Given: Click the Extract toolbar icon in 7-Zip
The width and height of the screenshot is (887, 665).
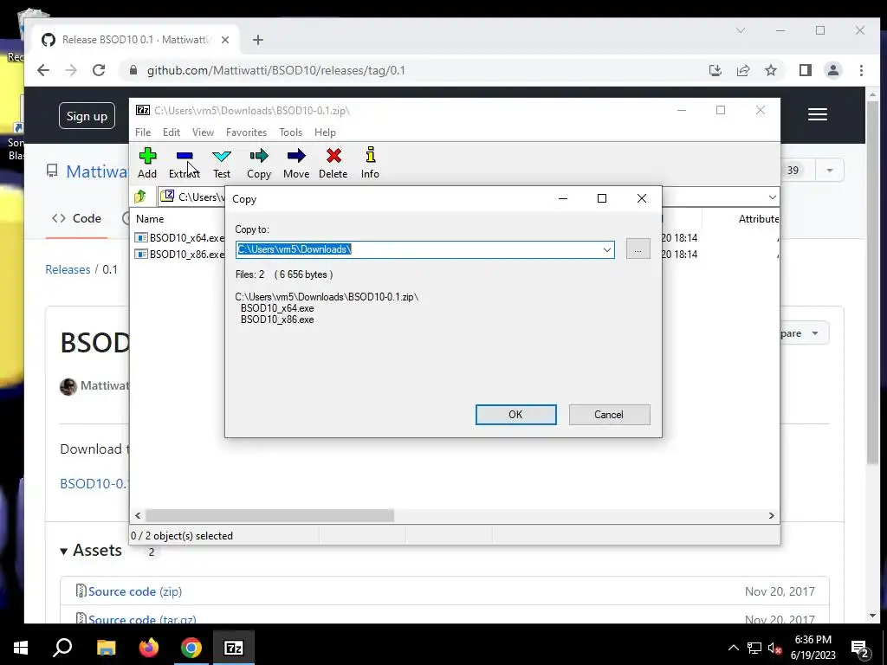Looking at the screenshot, I should (185, 163).
